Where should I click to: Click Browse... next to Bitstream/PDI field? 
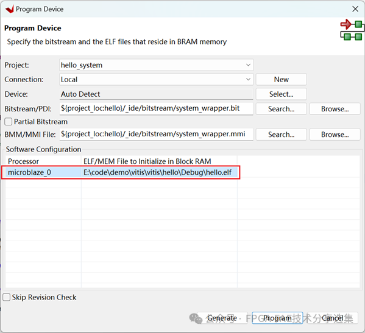click(335, 109)
